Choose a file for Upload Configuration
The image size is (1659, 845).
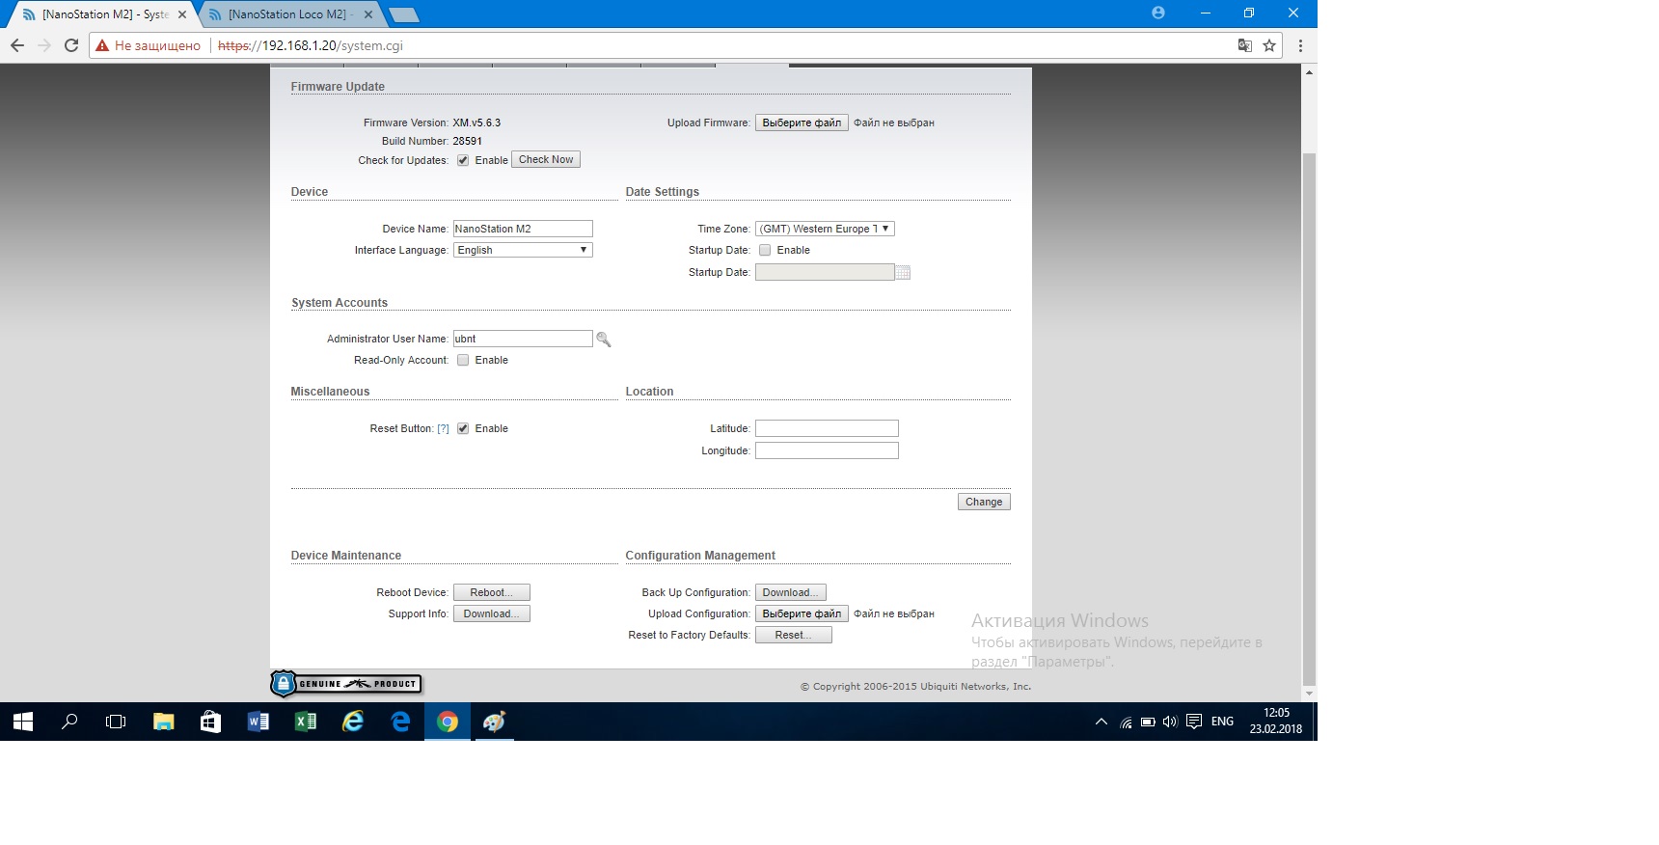tap(802, 613)
